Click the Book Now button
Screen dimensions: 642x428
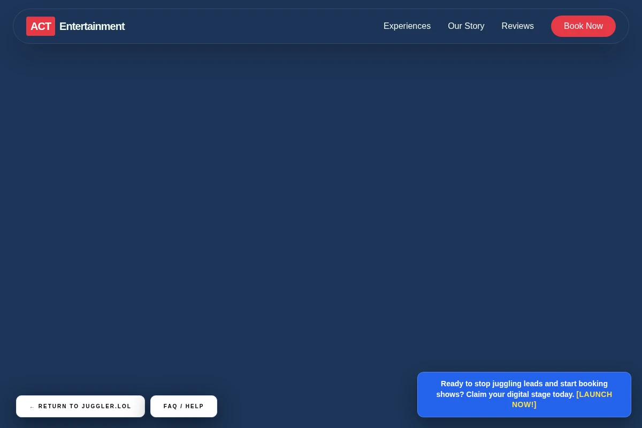click(583, 26)
